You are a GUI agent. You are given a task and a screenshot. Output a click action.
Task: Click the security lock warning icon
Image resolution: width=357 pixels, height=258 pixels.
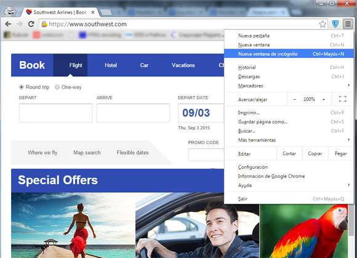pyautogui.click(x=44, y=24)
